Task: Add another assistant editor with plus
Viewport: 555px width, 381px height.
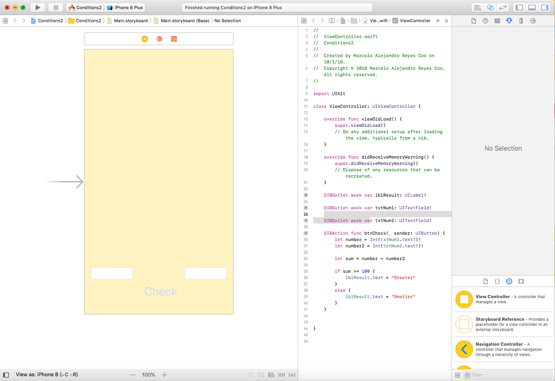Action: coord(438,21)
